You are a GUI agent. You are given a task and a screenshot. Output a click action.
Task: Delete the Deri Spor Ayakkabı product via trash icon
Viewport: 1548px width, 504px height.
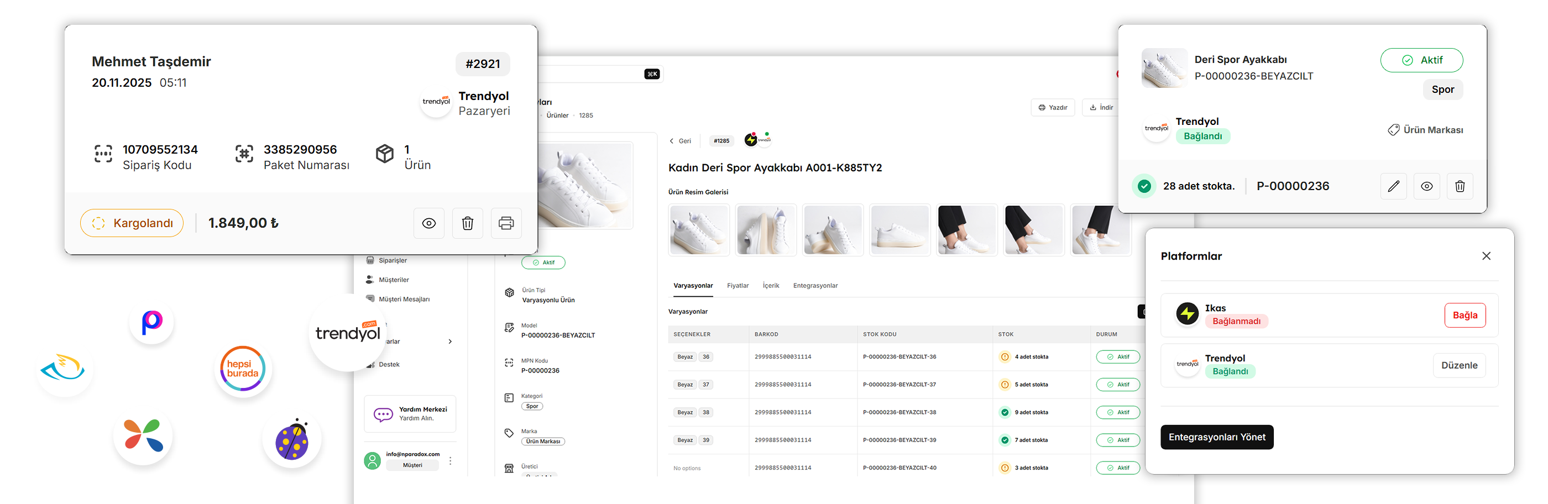pos(1459,186)
